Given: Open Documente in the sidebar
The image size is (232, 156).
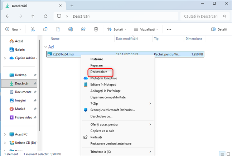Looking at the screenshot, I should [x=23, y=92].
